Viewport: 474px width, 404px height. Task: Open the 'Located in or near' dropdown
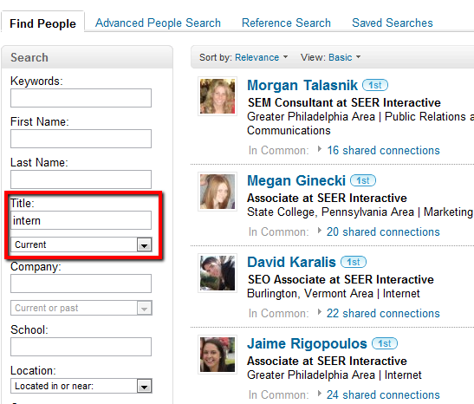click(81, 386)
